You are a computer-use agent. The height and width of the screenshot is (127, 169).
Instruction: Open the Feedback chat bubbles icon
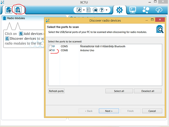coord(95,10)
